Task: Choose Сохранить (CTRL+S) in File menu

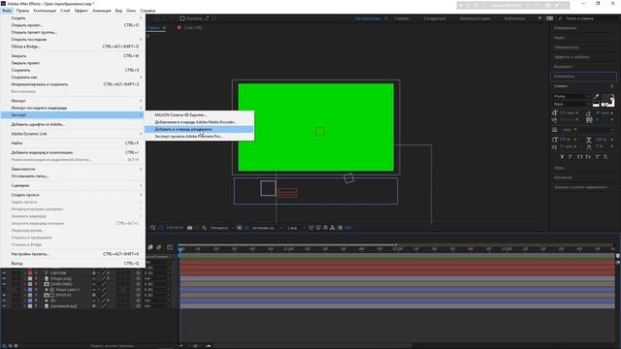Action: coord(73,70)
